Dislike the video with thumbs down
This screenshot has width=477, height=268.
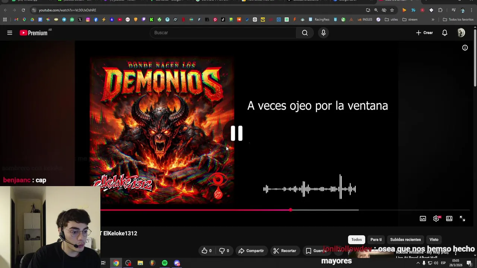(224, 251)
